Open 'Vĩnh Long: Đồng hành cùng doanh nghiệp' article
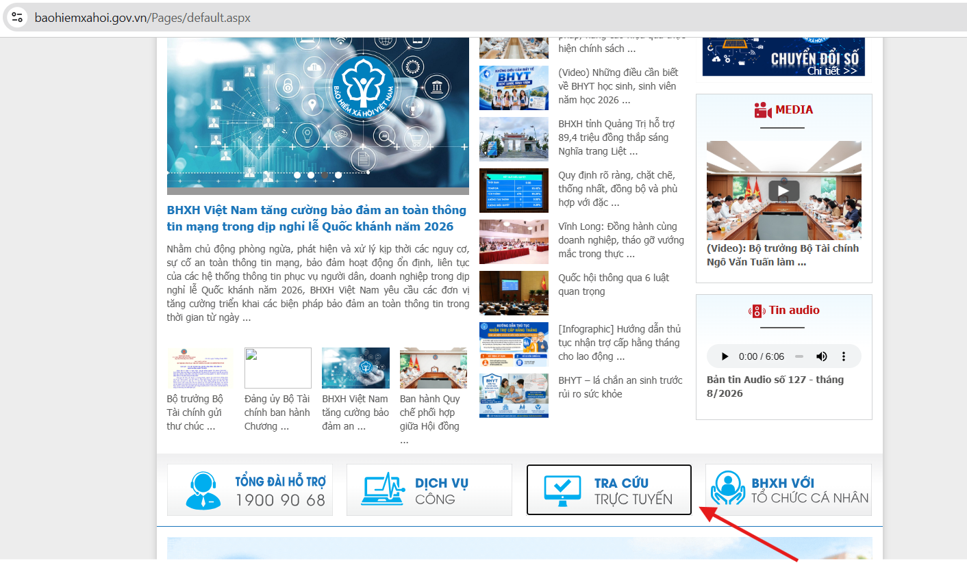Screen dimensions: 967x563 [621, 240]
